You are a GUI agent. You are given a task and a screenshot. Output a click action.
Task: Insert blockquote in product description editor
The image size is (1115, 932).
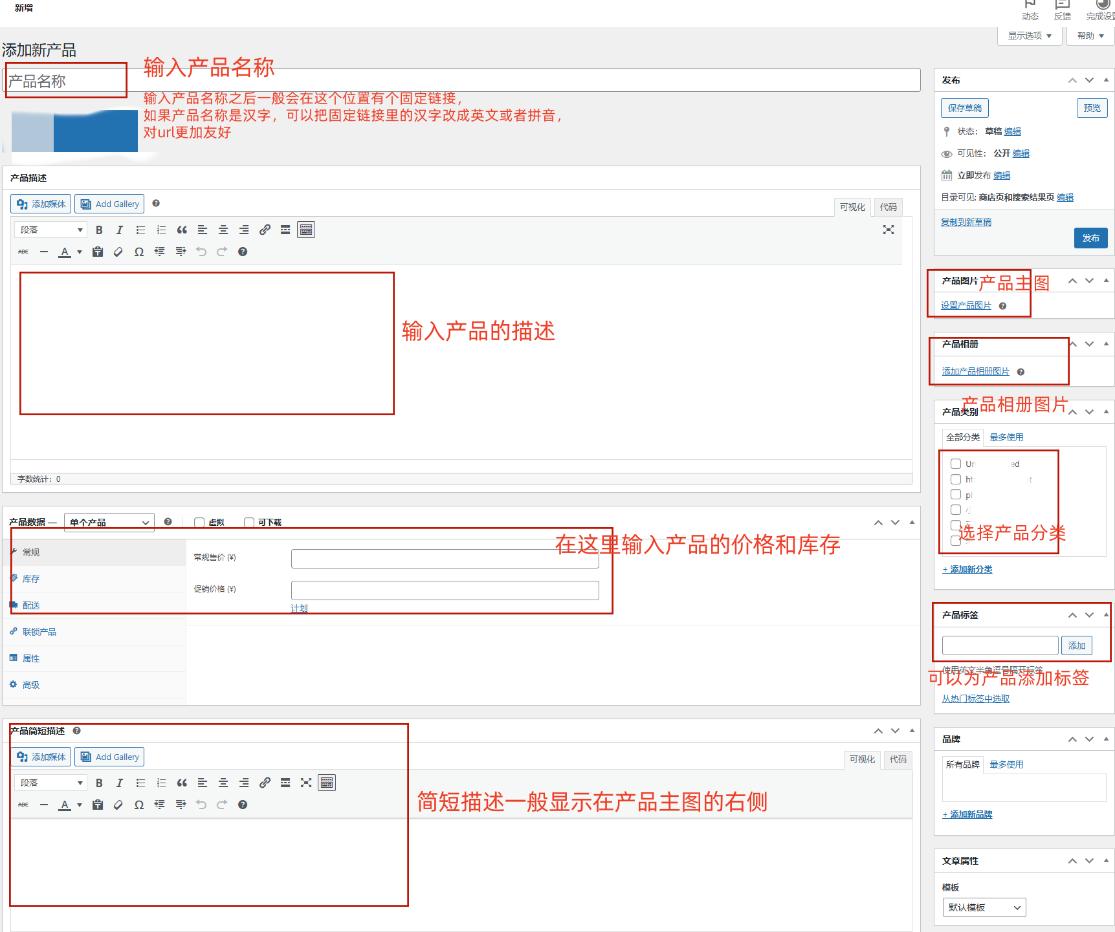point(182,230)
